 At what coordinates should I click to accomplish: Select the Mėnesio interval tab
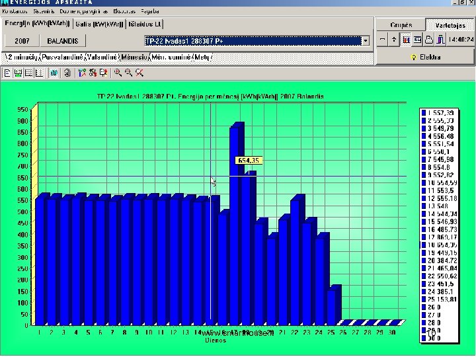click(x=134, y=57)
